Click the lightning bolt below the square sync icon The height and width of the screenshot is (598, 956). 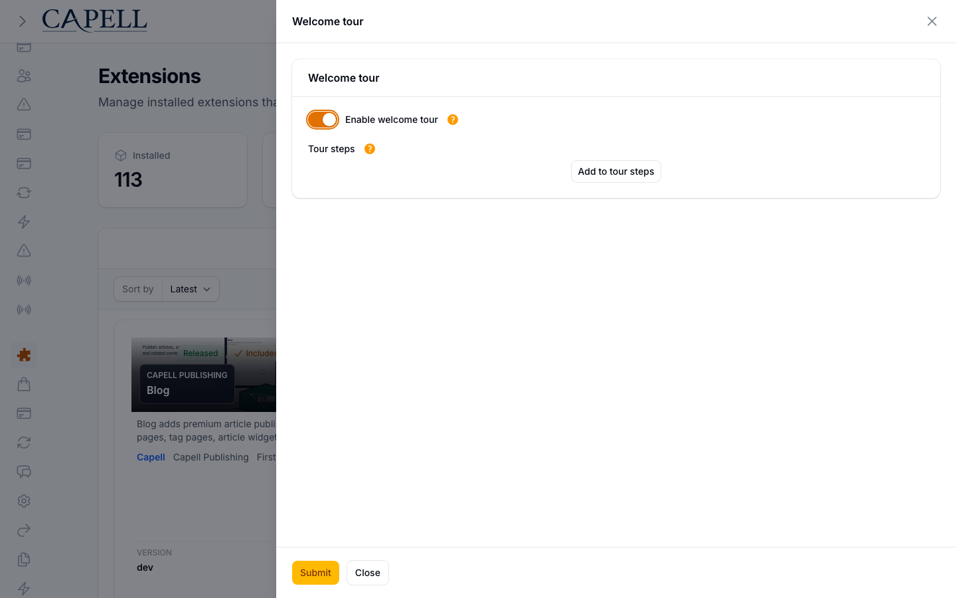[24, 222]
